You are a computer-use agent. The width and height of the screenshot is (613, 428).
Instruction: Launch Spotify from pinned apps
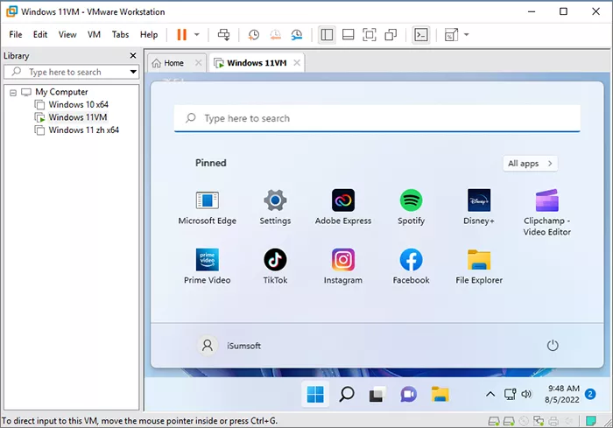coord(411,207)
